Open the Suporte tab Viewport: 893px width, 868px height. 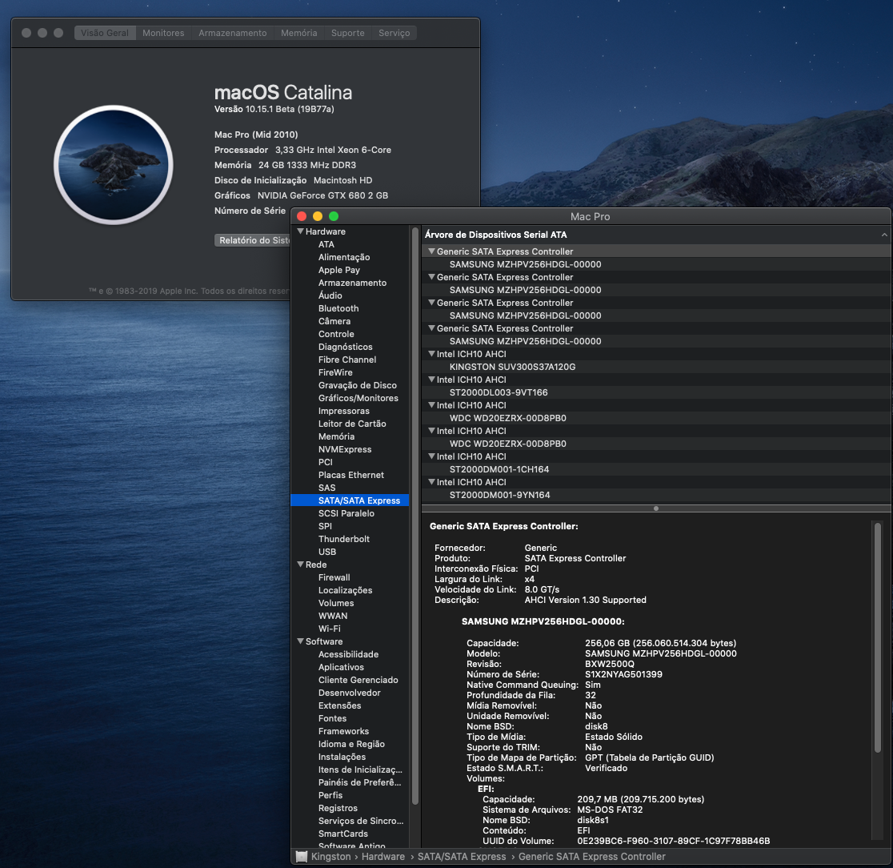348,33
